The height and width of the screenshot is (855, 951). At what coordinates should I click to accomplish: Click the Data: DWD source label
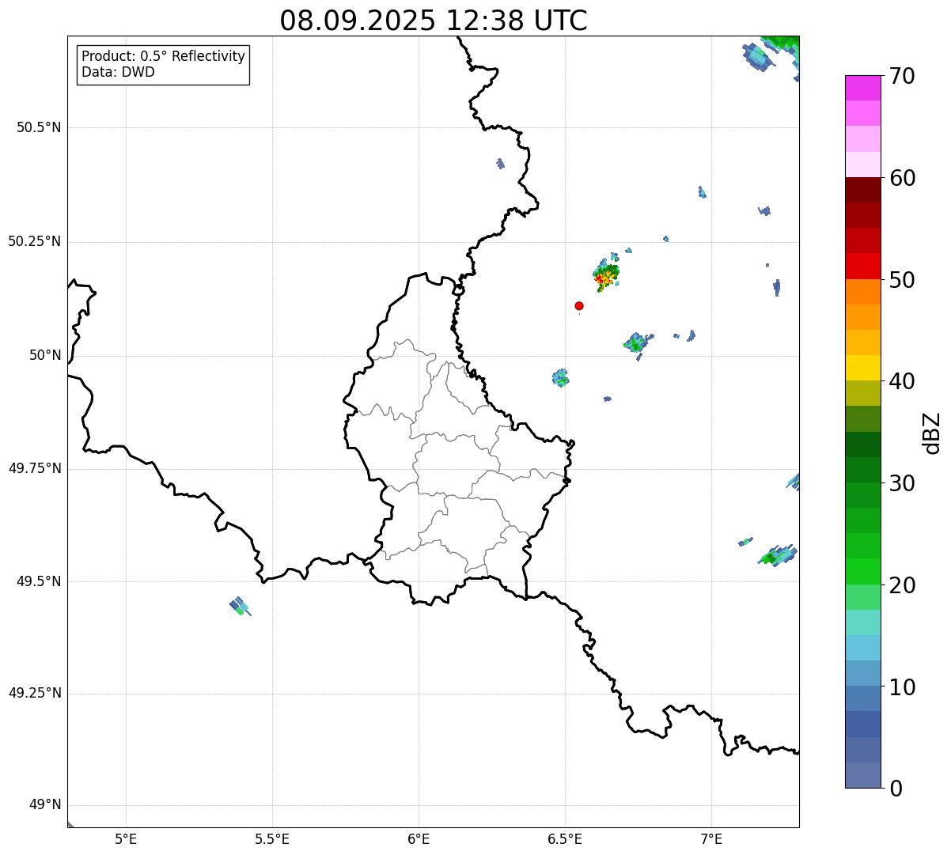pyautogui.click(x=118, y=72)
